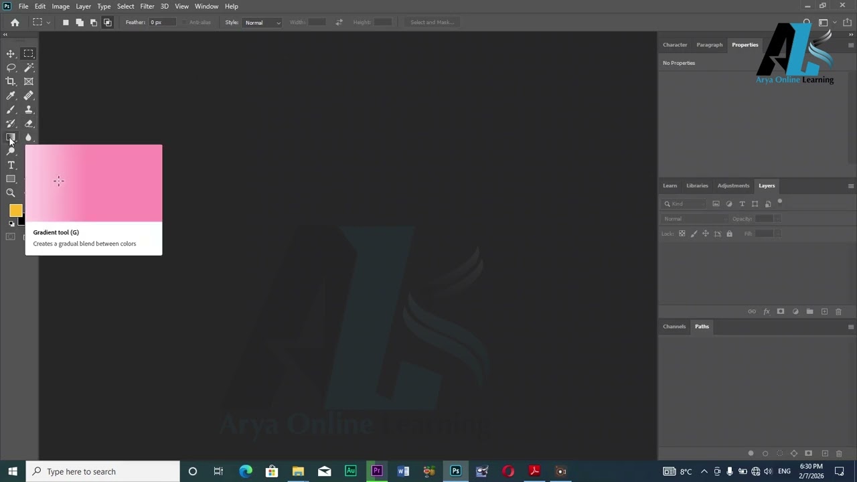Select the Frame tool
Screen dimensions: 857x482
click(29, 82)
